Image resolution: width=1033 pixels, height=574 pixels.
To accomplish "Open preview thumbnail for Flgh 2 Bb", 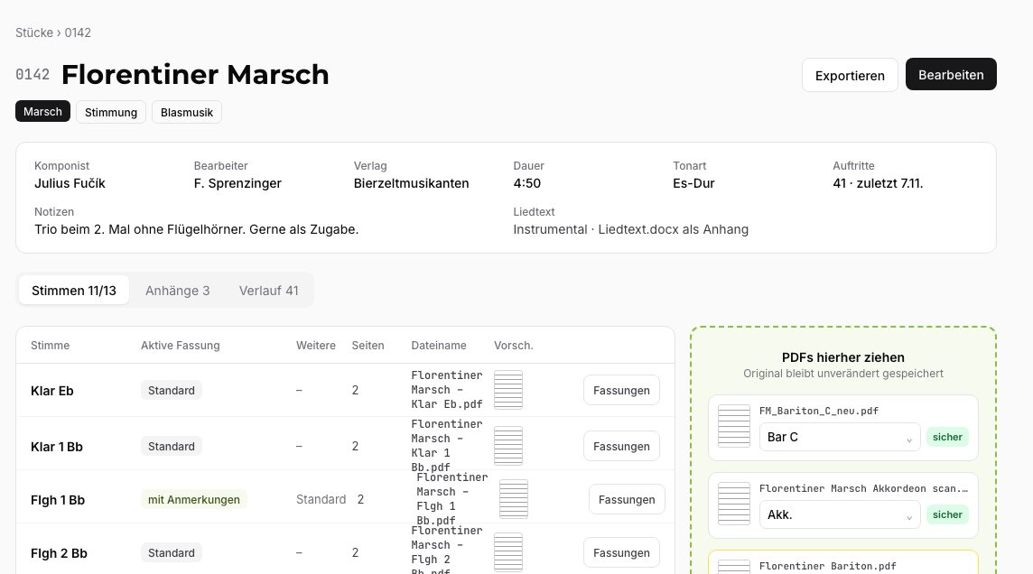I will 508,552.
